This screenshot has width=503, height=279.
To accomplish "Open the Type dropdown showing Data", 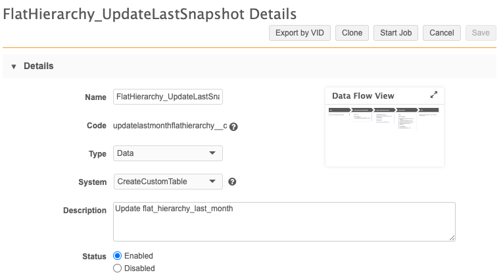I will tap(168, 153).
